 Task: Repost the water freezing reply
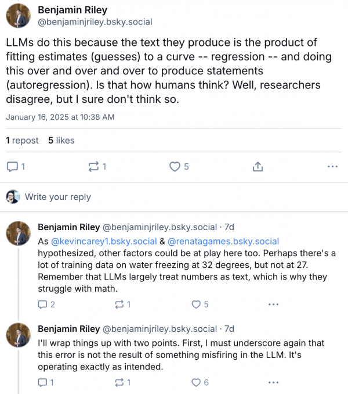119,304
